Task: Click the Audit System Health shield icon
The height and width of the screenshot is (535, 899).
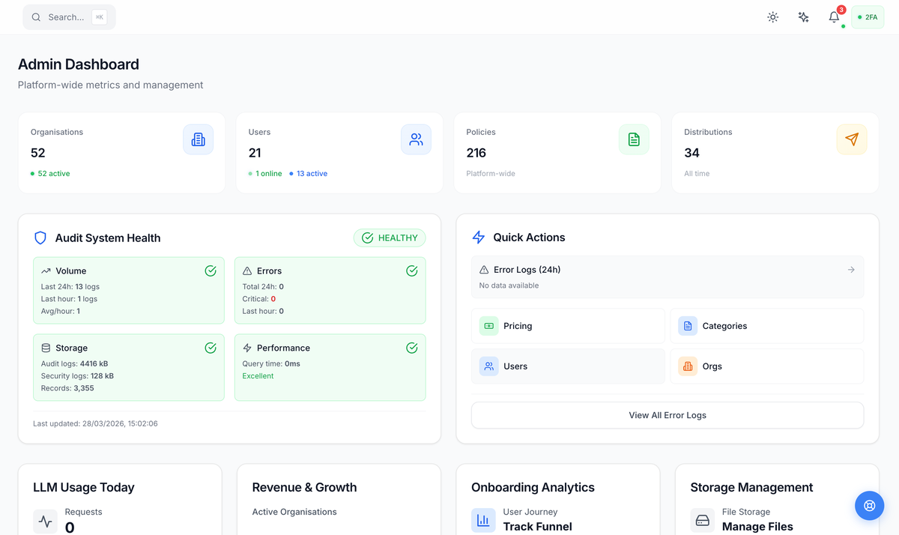Action: coord(40,238)
